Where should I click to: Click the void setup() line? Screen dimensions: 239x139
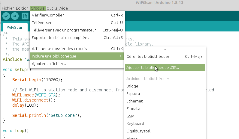tap(17, 69)
